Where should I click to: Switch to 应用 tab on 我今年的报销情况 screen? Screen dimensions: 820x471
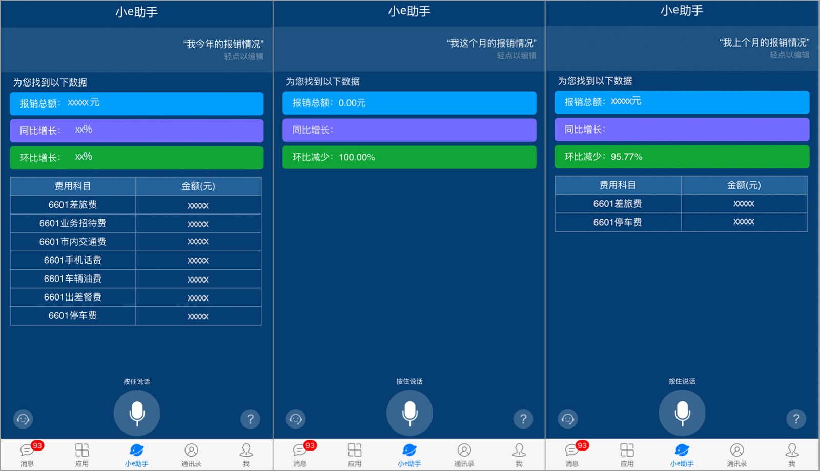tap(82, 454)
